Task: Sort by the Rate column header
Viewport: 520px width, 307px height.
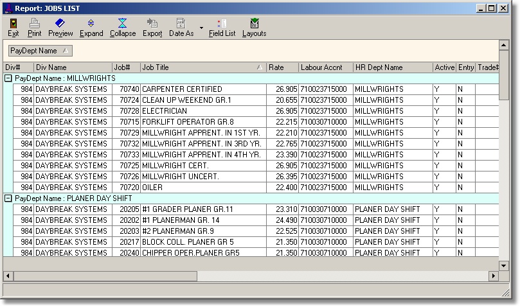Action: click(x=283, y=67)
